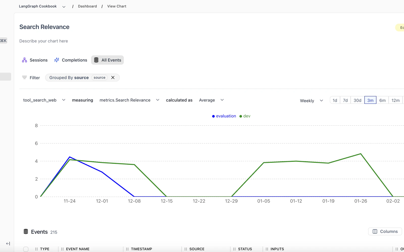Click the source tag in grouping chip

click(x=99, y=78)
